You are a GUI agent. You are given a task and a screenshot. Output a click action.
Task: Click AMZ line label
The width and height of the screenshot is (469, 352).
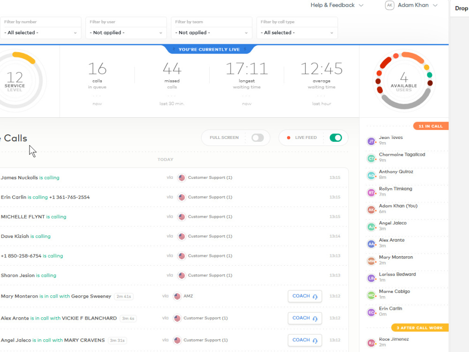[x=188, y=296]
